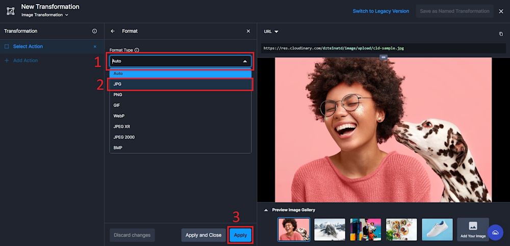
Task: Open the Format Type dropdown
Action: tap(180, 61)
